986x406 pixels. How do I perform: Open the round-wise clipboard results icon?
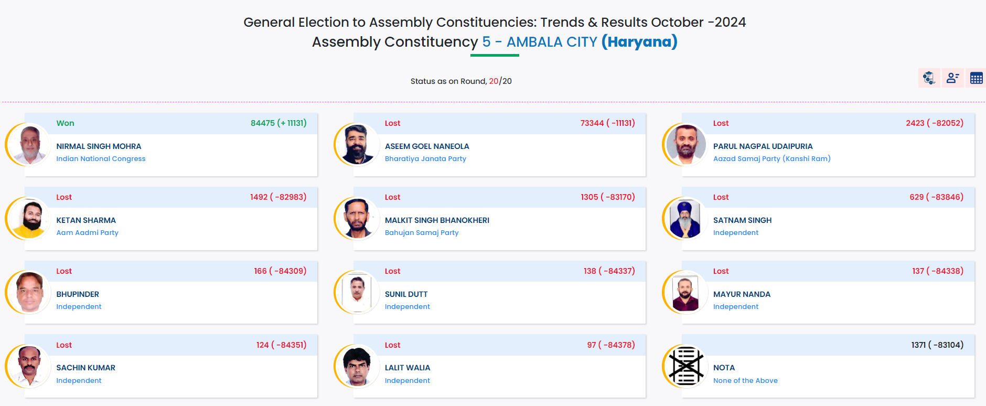(929, 78)
